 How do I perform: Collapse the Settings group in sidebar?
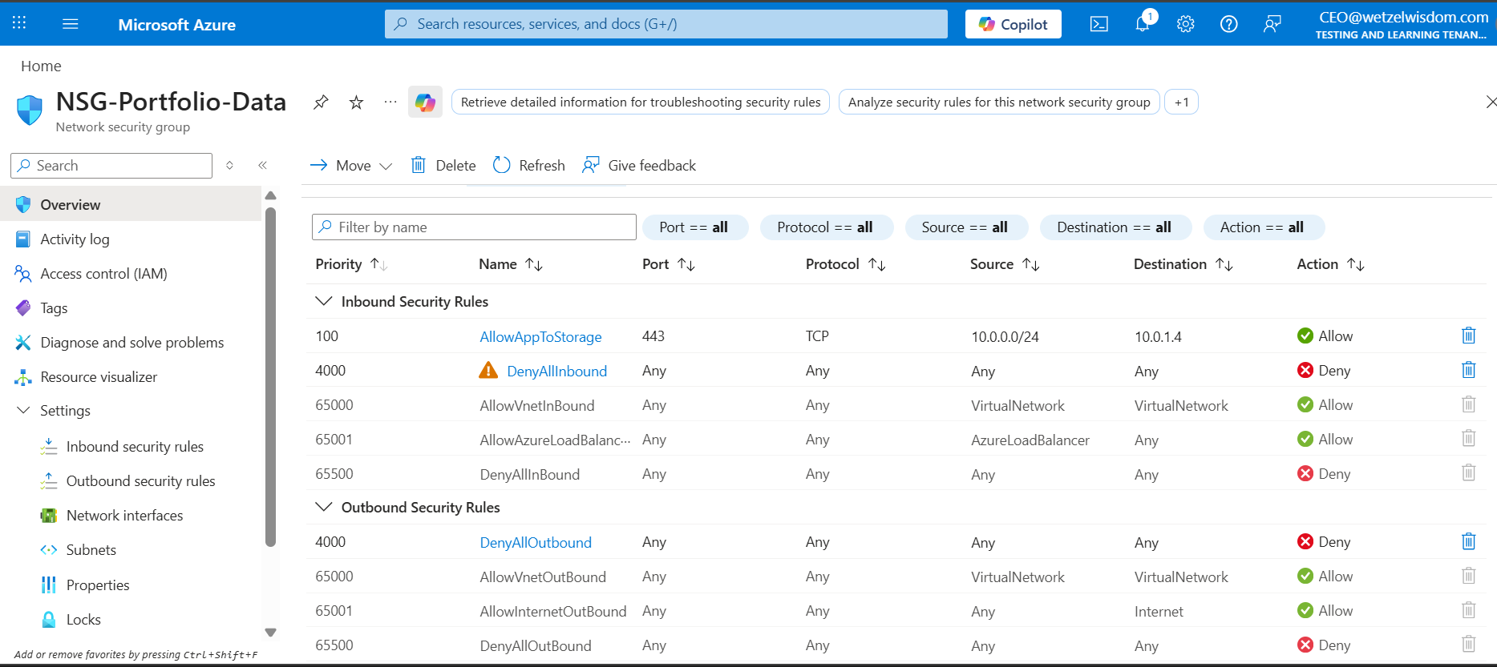click(23, 410)
